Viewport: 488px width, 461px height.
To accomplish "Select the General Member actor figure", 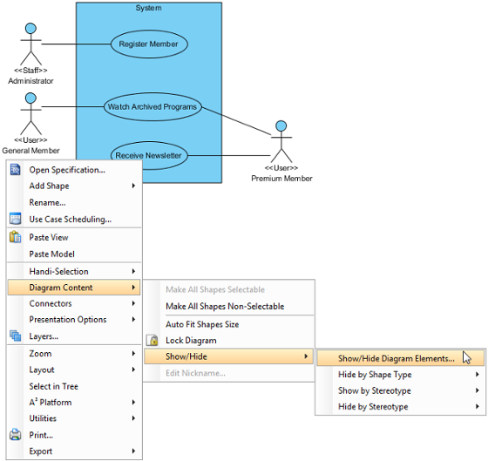I will coord(30,113).
